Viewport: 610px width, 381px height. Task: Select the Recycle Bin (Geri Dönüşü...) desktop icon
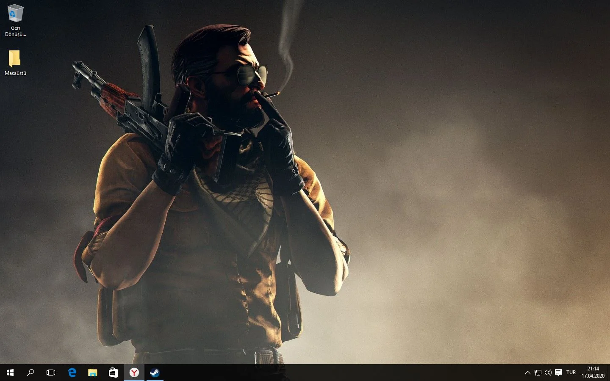point(15,20)
